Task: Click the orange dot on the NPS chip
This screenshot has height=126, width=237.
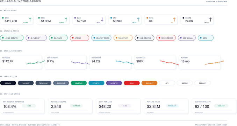Action: pos(147,18)
